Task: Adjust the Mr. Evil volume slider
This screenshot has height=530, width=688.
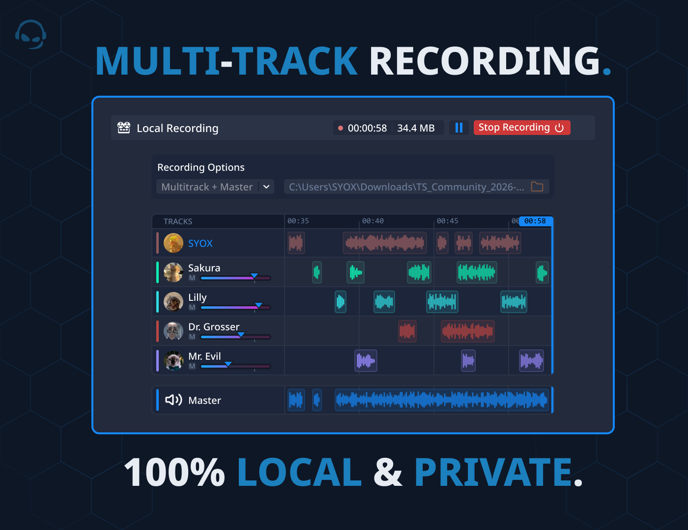Action: (236, 367)
